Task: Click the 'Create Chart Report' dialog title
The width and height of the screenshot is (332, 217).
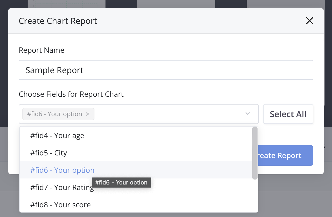Action: click(x=58, y=21)
